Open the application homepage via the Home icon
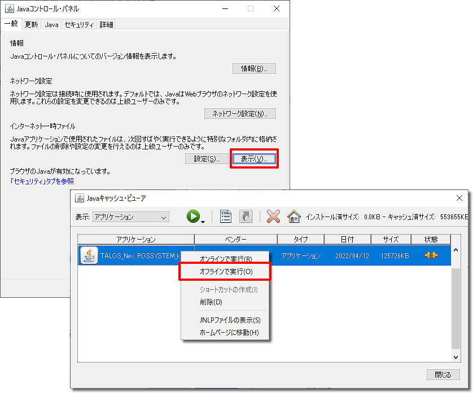 click(294, 216)
